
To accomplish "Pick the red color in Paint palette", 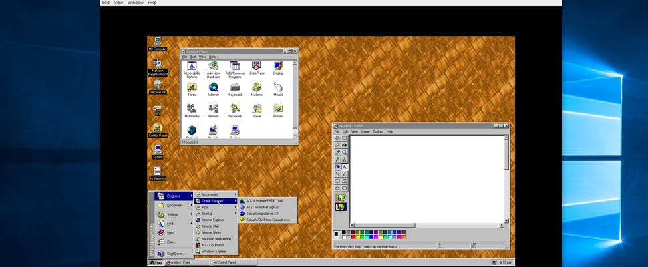I will tap(353, 237).
